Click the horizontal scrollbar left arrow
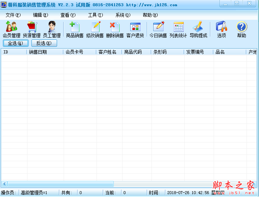 [x=4, y=184]
